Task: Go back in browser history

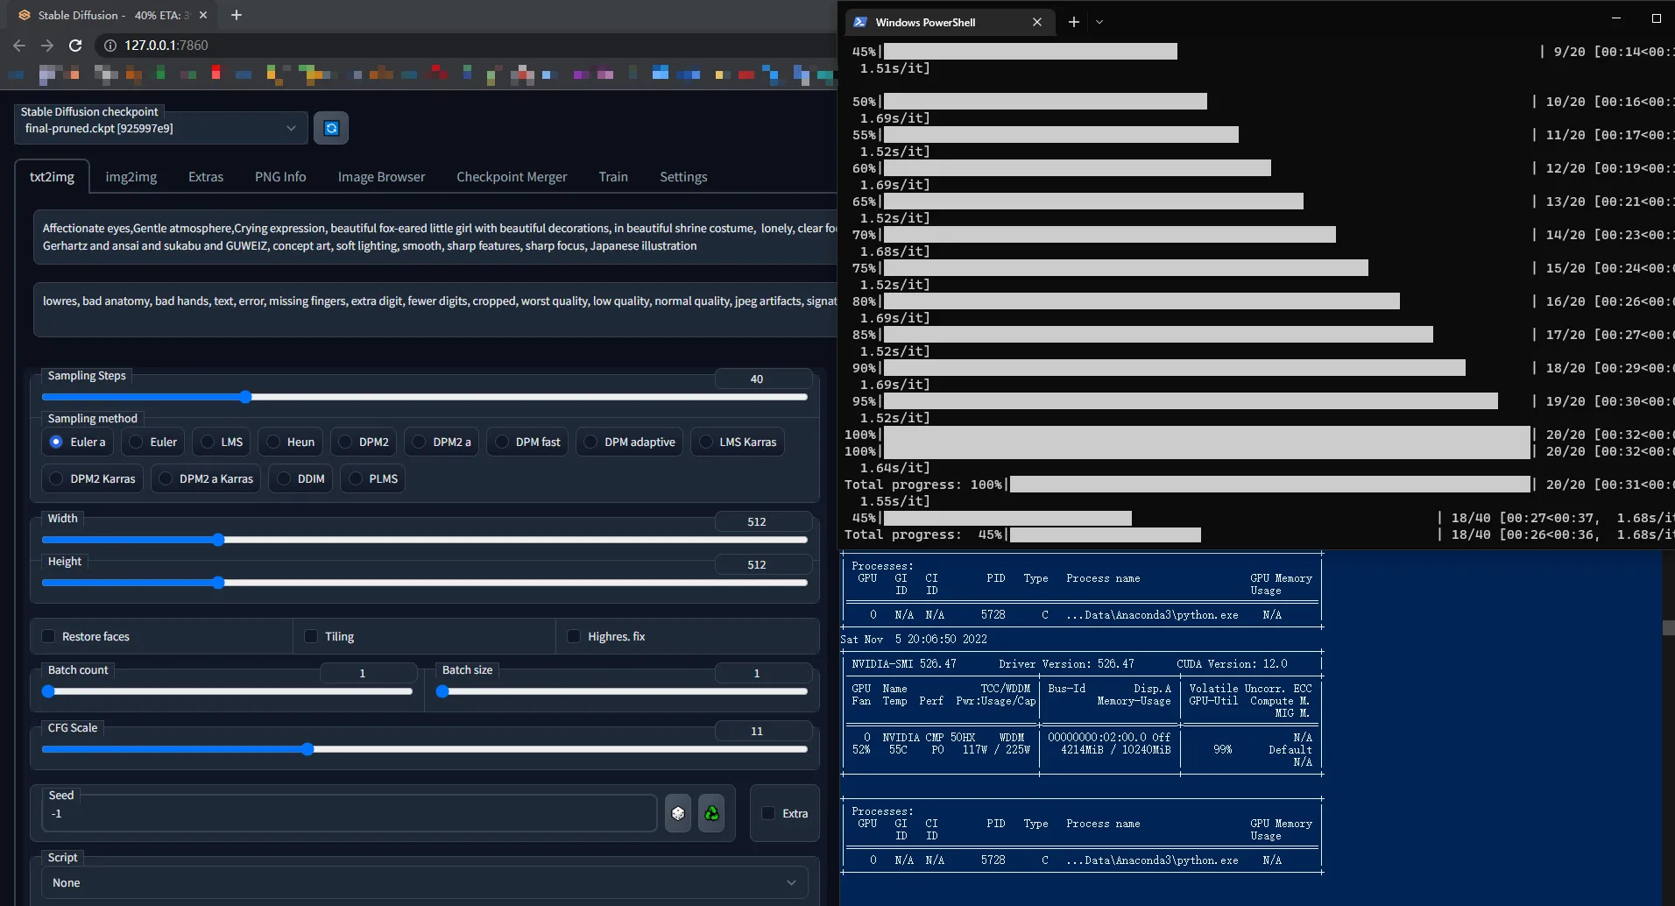Action: tap(19, 46)
